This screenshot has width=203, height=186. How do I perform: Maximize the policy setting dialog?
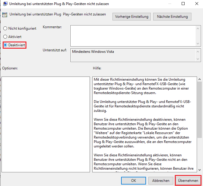pyautogui.click(x=183, y=4)
